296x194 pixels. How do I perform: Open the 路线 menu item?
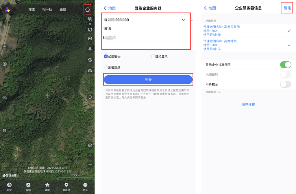63,10
